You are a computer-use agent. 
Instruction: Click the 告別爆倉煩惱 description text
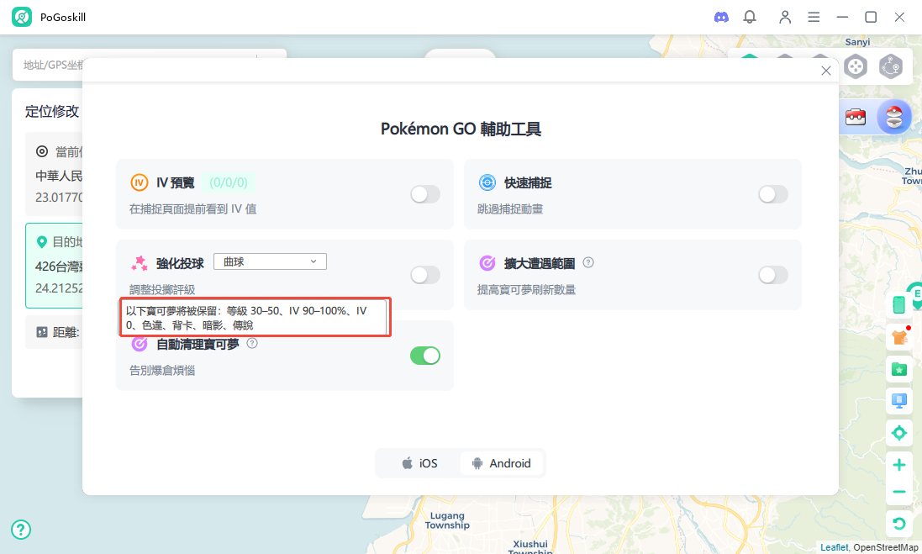coord(162,371)
